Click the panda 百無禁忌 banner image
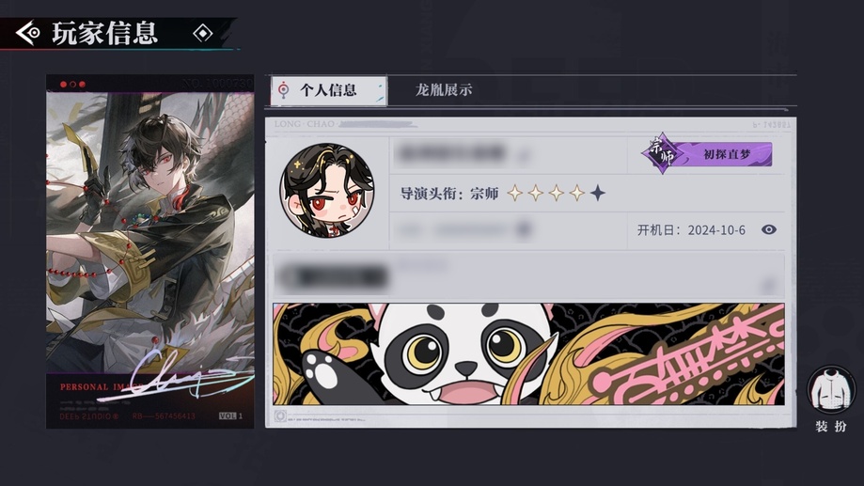864x486 pixels. point(528,353)
